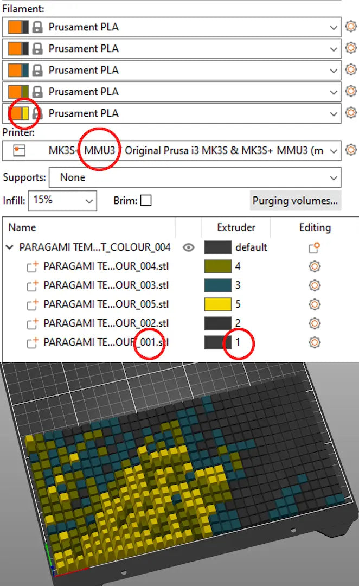Viewport: 359px width, 586px height.
Task: Open third Prusament PLA filament dropdown
Action: point(171,70)
